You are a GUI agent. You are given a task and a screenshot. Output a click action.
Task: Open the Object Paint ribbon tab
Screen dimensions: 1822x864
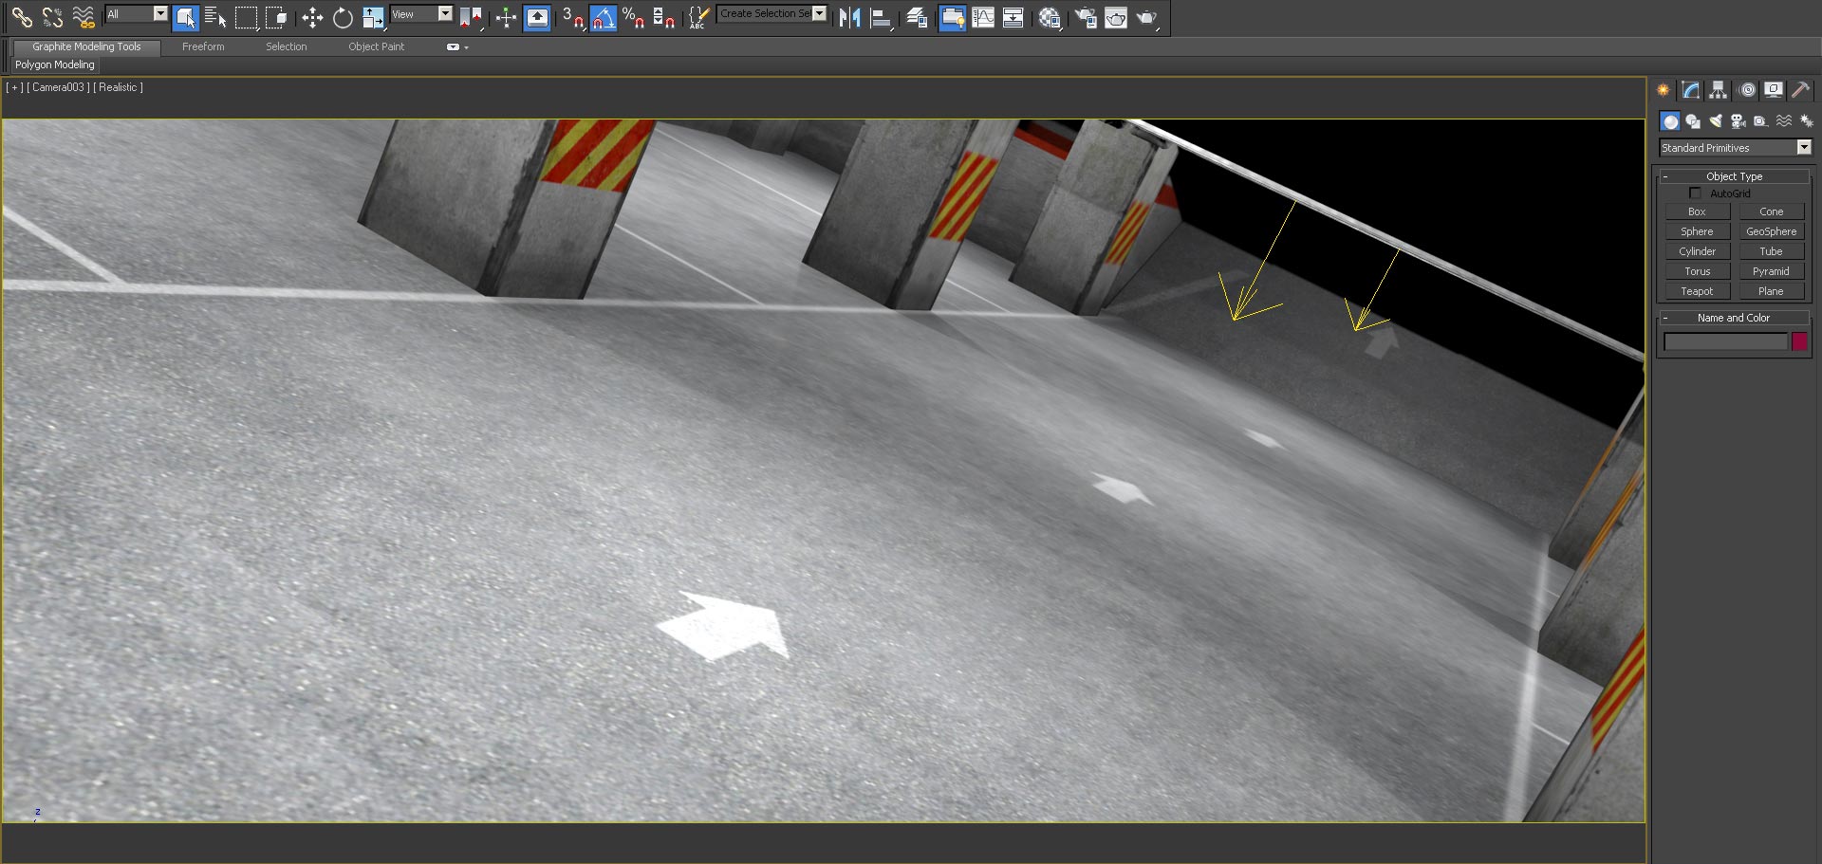pos(376,46)
